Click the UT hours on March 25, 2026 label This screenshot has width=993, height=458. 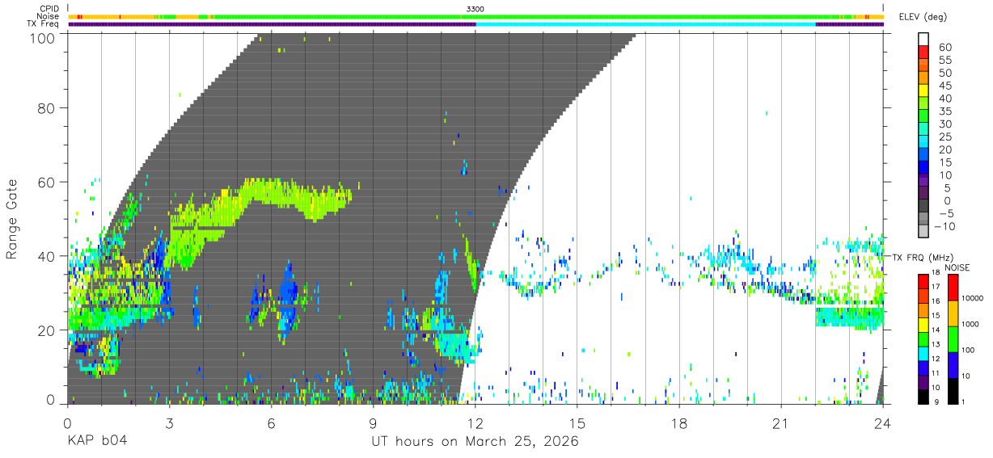[475, 442]
